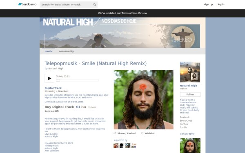This screenshot has width=245, height=153.
Task: Open first supporter avatar
Action: coord(116,146)
